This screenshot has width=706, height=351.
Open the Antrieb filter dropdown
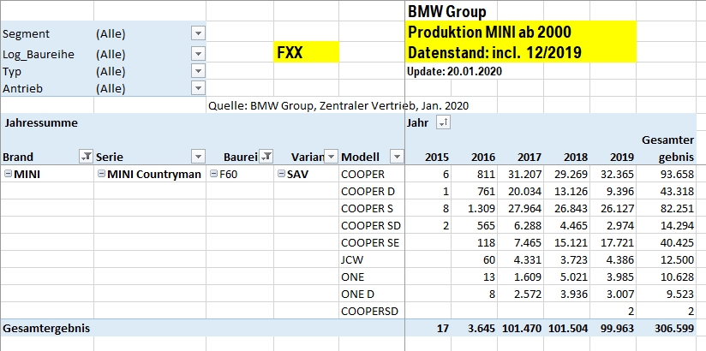(198, 87)
